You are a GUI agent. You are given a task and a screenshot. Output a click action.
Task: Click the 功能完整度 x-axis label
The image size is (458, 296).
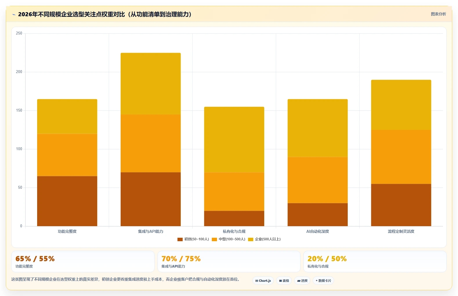(67, 231)
